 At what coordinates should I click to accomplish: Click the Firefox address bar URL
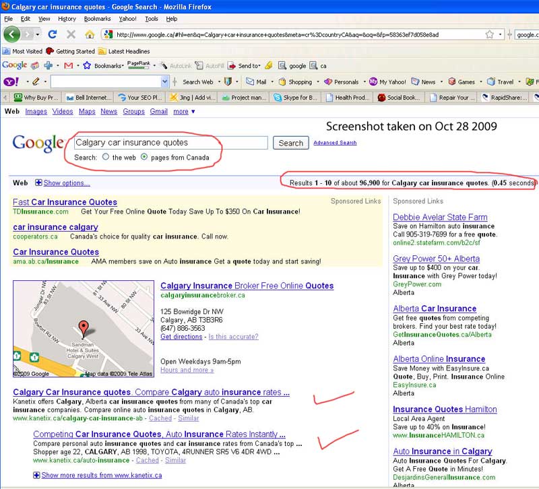point(278,34)
